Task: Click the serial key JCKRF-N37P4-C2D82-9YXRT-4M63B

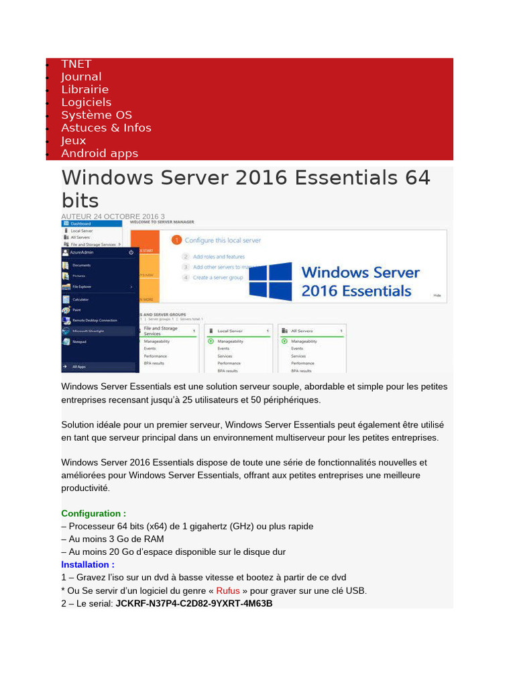Action: (194, 603)
